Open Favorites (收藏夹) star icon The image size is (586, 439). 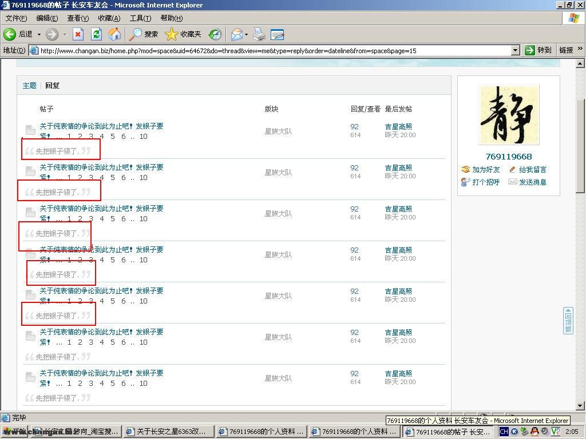pyautogui.click(x=183, y=34)
